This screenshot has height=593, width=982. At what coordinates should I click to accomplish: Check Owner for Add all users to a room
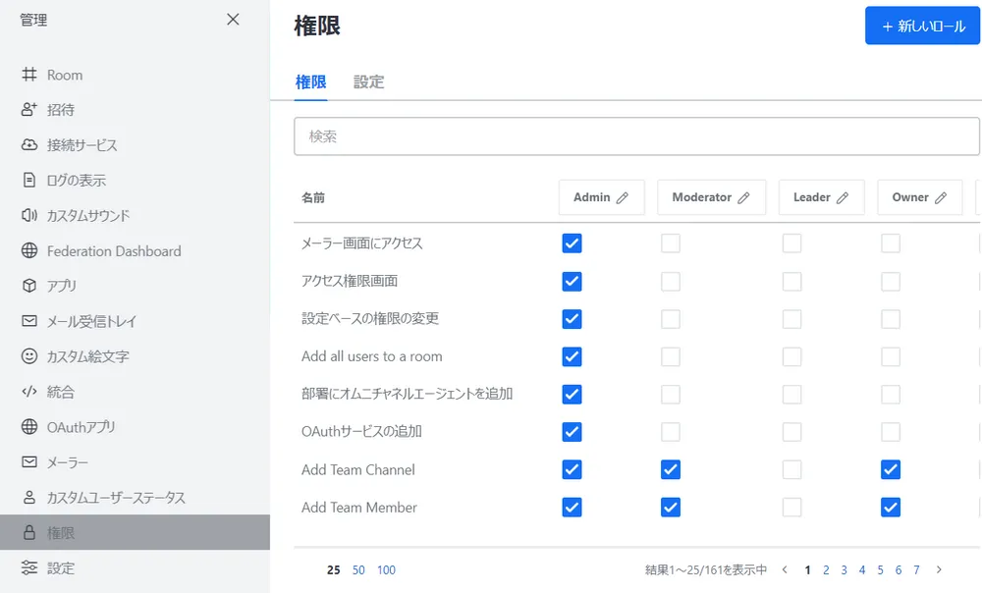(x=891, y=356)
